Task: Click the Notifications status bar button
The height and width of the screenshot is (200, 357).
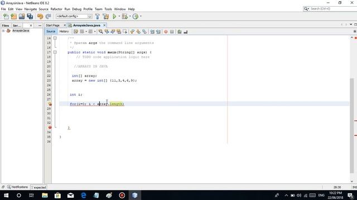Action: (x=17, y=187)
